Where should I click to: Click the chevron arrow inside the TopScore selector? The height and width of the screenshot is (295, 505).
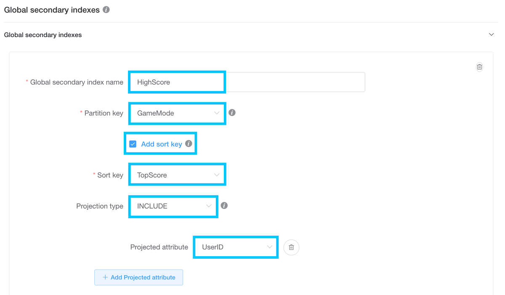[x=217, y=174]
